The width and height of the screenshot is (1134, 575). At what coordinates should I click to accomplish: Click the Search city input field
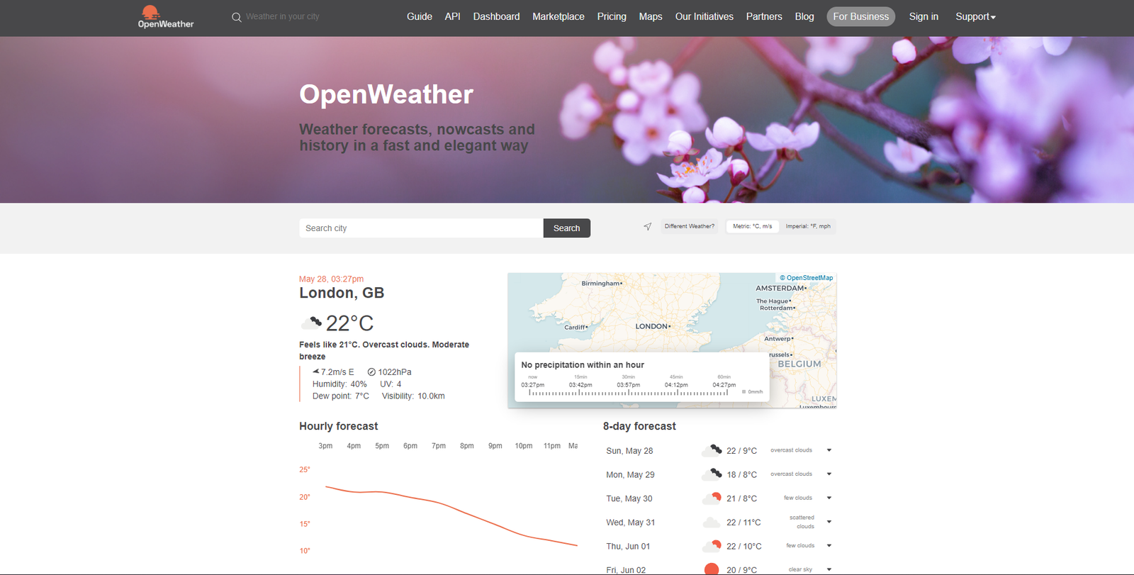[x=421, y=228]
